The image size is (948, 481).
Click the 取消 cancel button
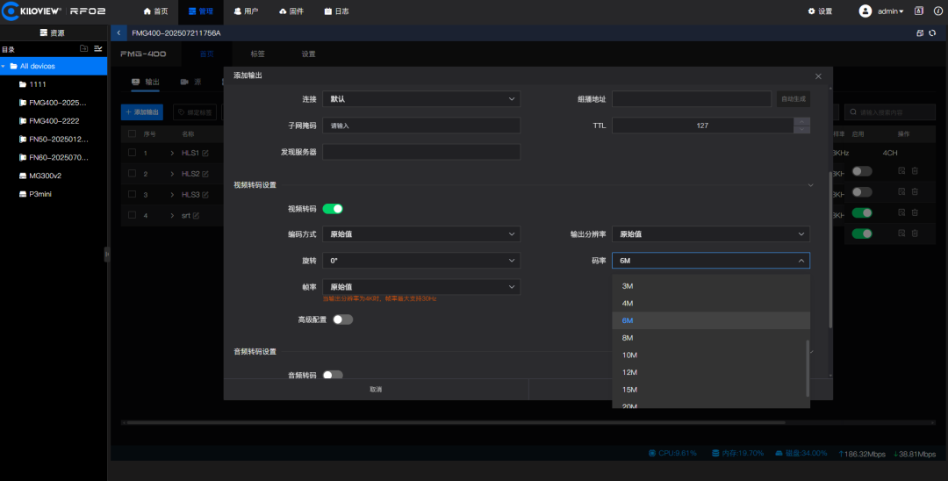tap(376, 389)
